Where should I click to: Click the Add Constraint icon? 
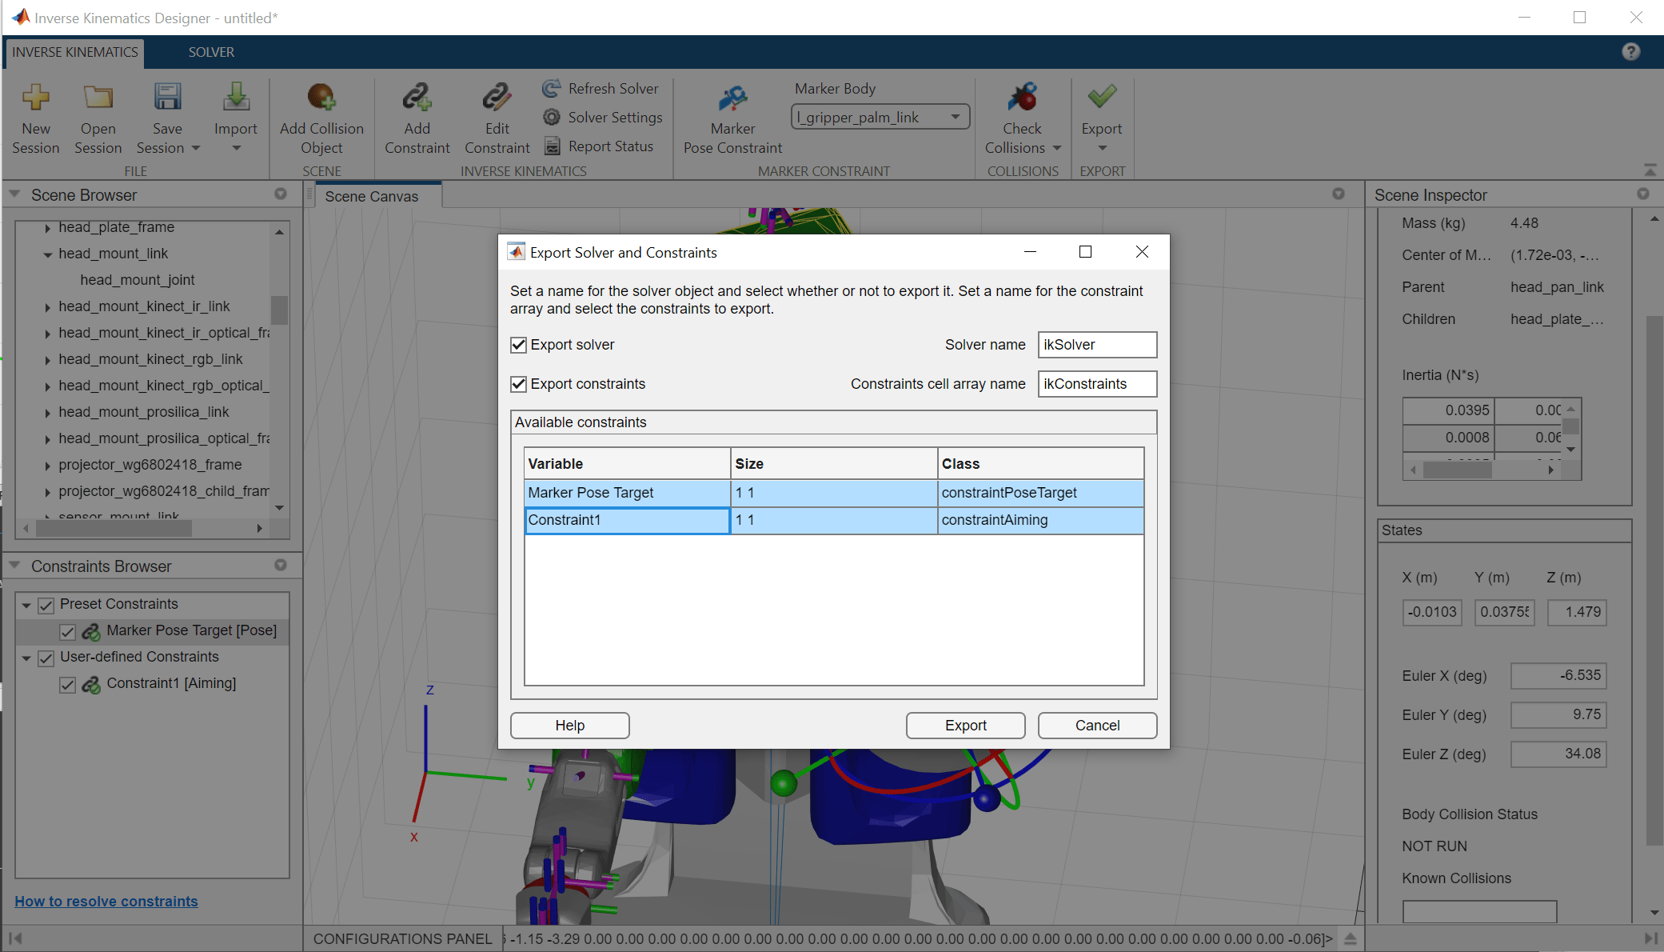pyautogui.click(x=417, y=98)
